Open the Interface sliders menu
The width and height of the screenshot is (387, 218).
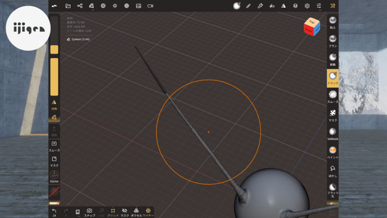coord(319,6)
